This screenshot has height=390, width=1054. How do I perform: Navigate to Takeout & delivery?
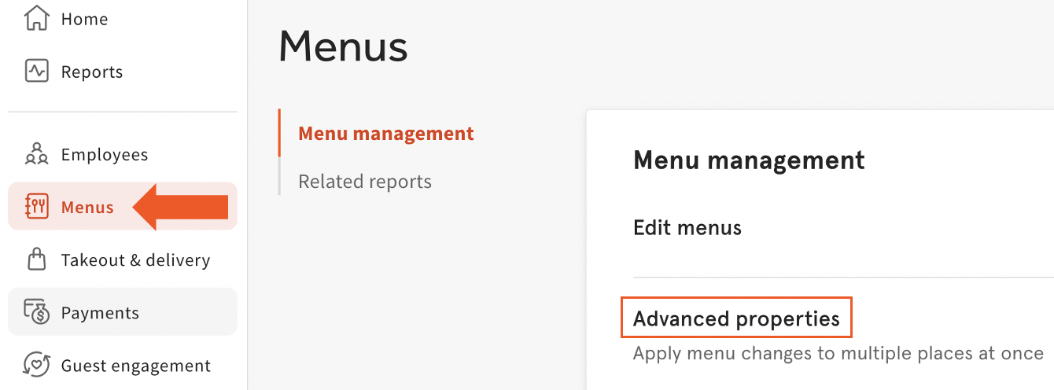[135, 260]
